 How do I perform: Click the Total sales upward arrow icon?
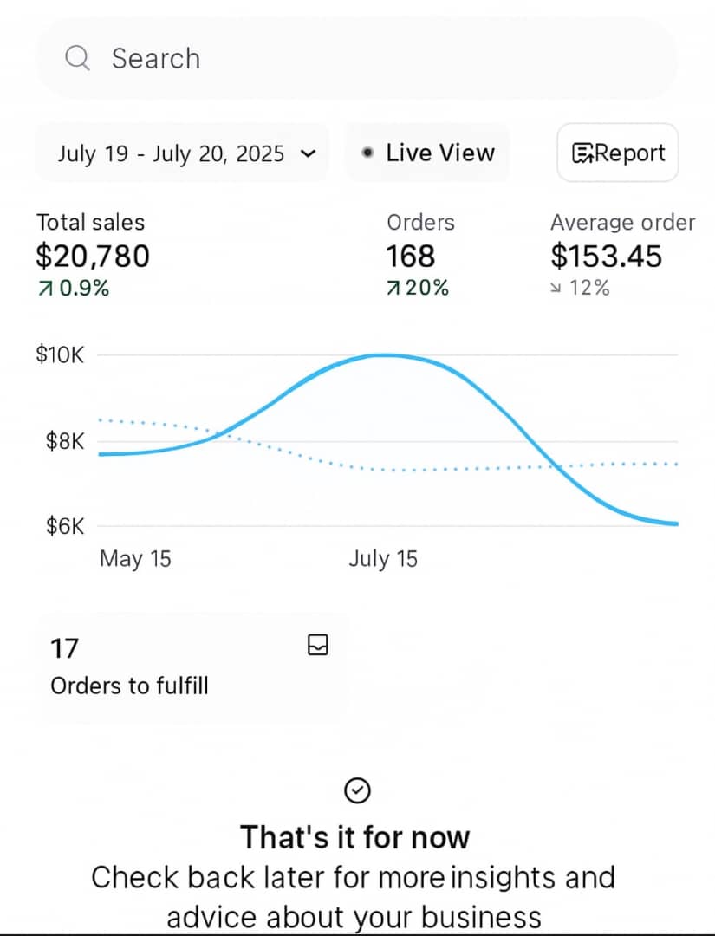coord(43,289)
